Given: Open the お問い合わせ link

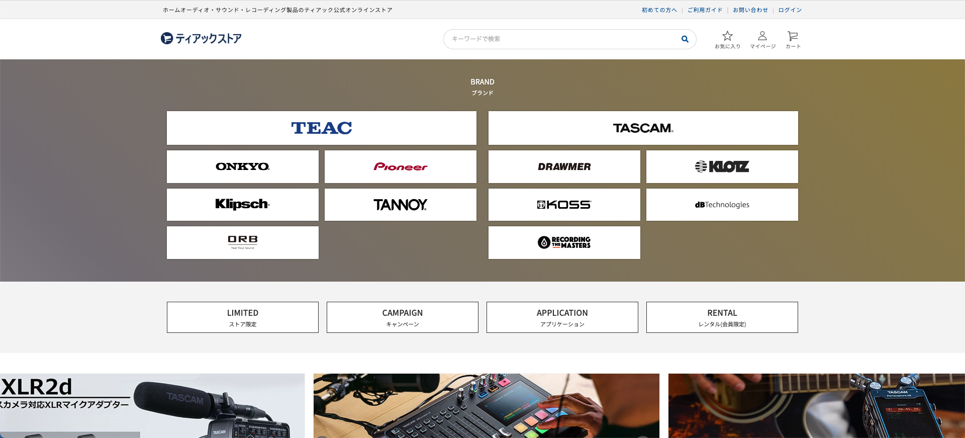Looking at the screenshot, I should (x=750, y=10).
